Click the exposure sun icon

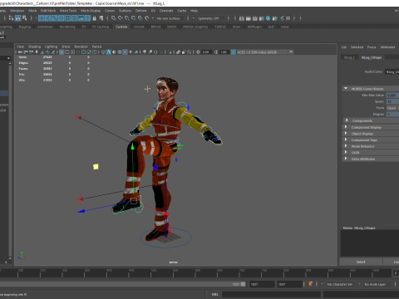click(198, 52)
